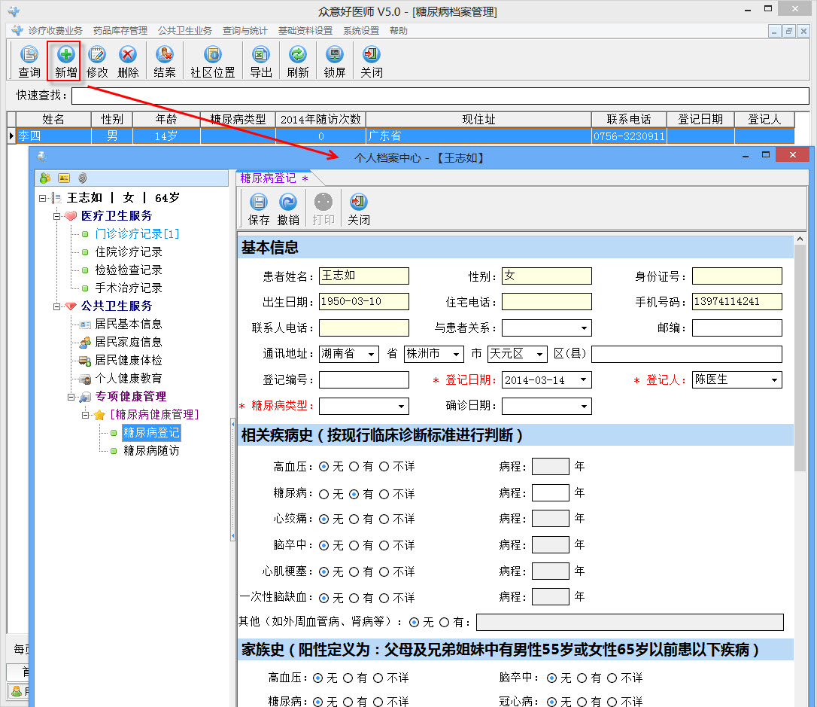Select 公共卫生服务 node

[x=117, y=306]
